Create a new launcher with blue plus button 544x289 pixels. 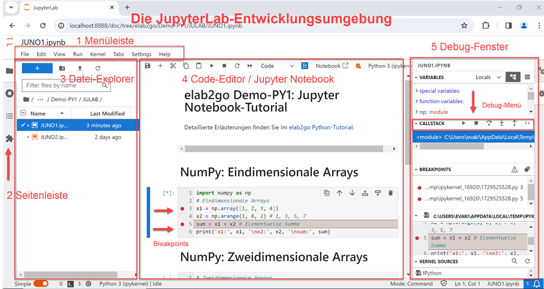tap(37, 68)
